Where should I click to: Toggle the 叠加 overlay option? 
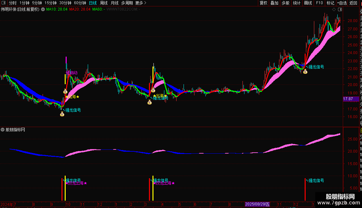click(x=275, y=3)
